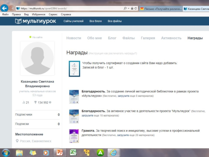Click the green На сайте status dot

tap(30, 37)
